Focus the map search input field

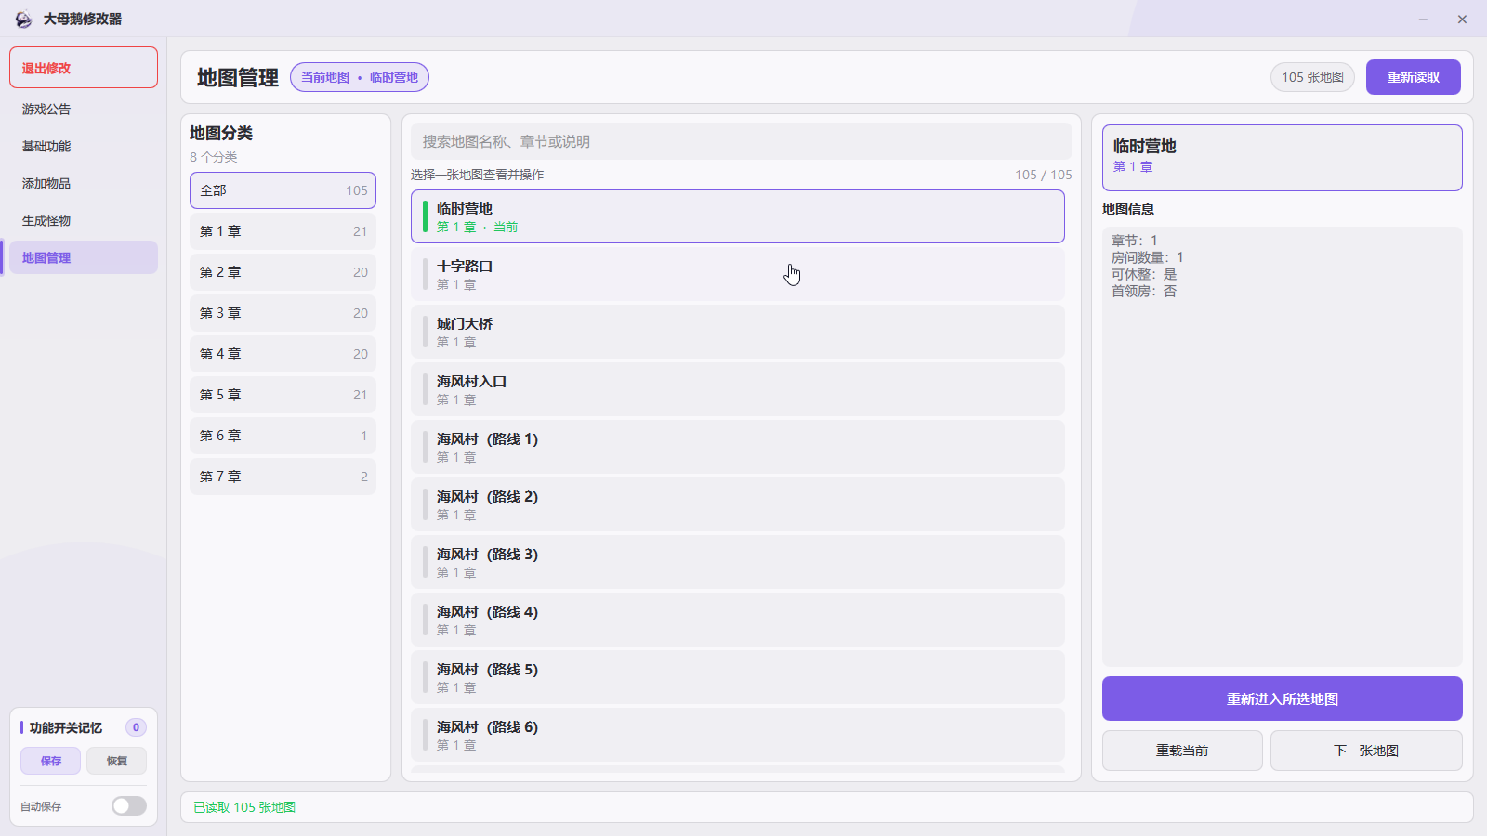point(742,141)
